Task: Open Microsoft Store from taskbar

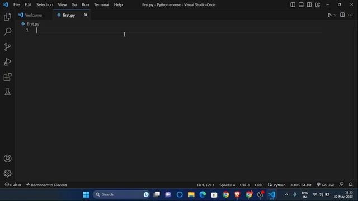Action: pyautogui.click(x=214, y=194)
